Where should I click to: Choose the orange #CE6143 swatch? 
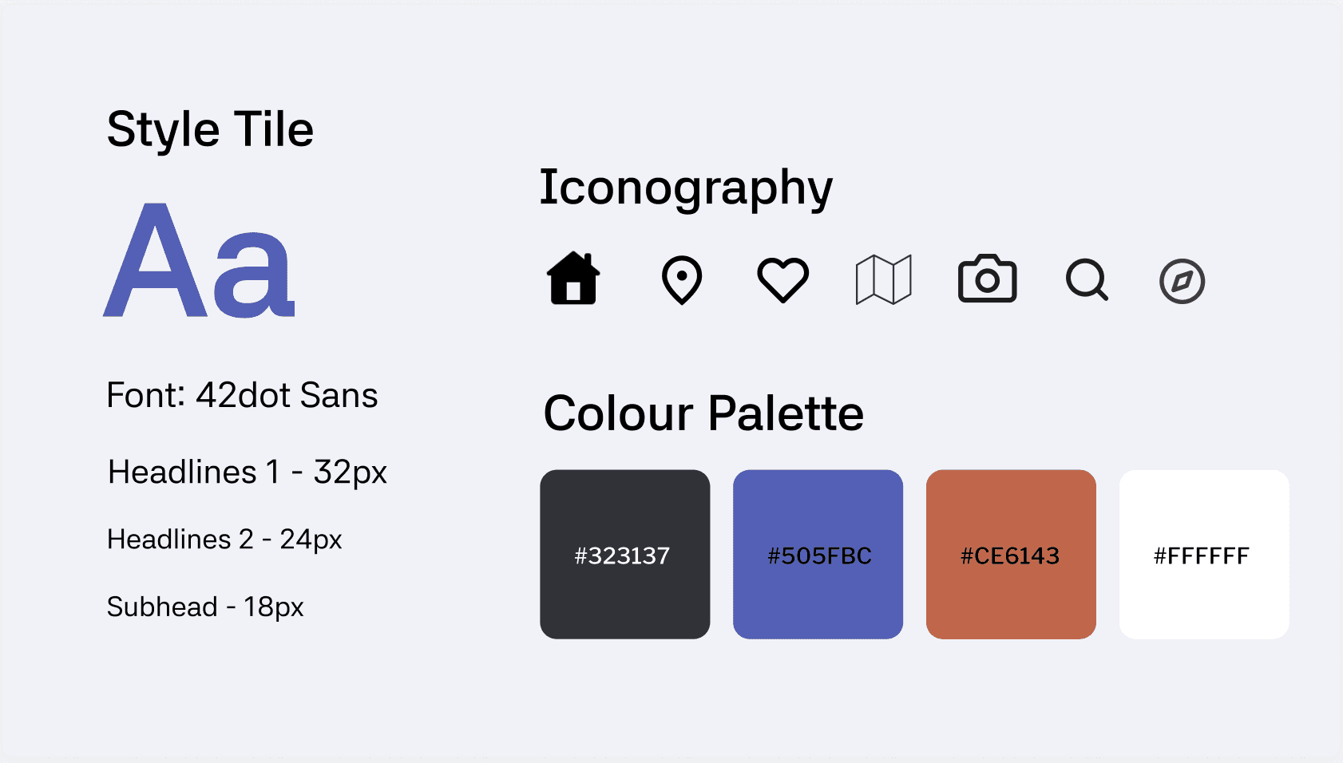[x=1011, y=555]
